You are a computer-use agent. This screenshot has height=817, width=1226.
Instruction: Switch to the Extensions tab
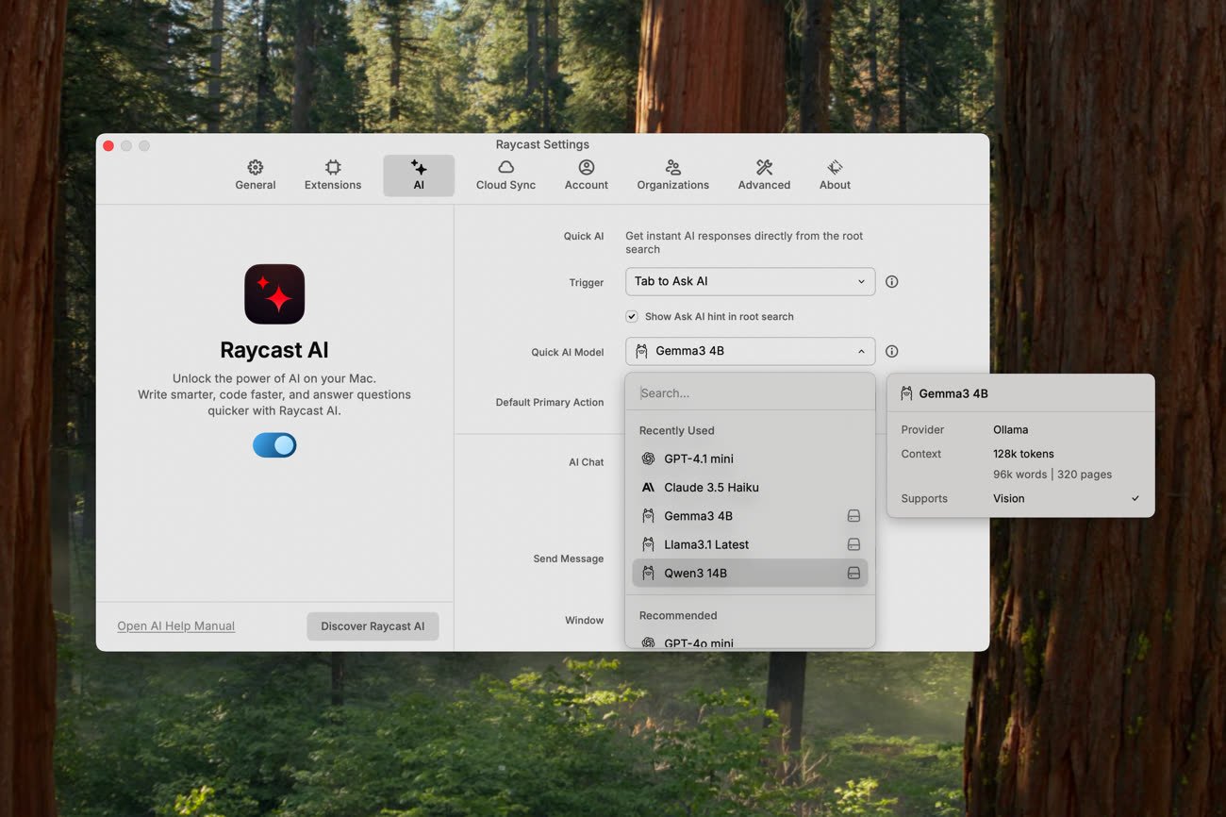[333, 175]
